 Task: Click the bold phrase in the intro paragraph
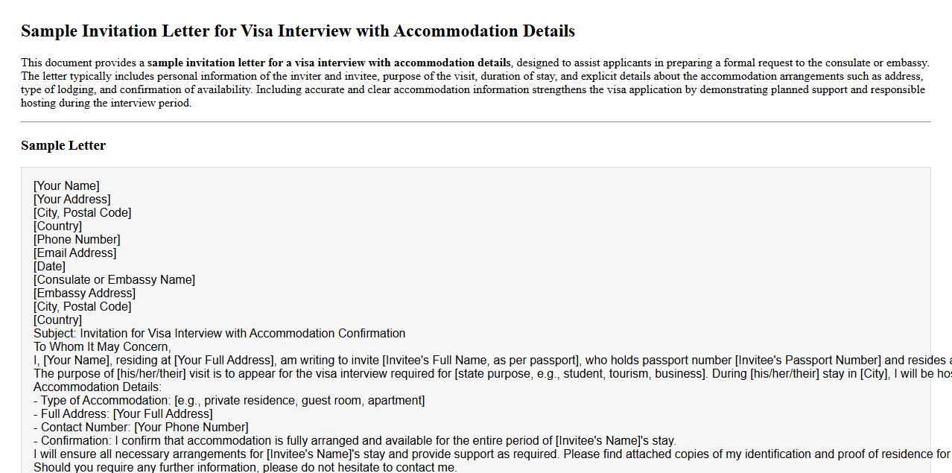329,63
